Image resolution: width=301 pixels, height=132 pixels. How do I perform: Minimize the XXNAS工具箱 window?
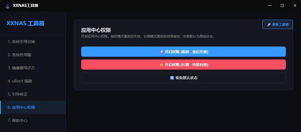point(270,5)
